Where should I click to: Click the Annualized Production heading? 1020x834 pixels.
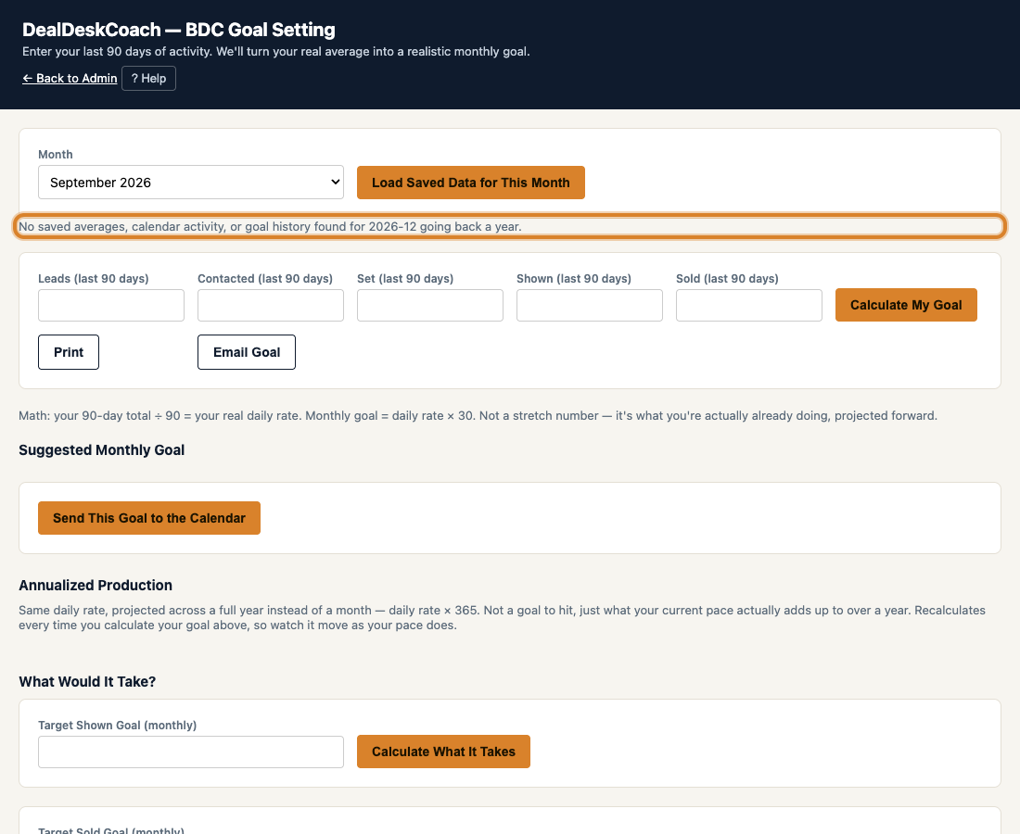tap(96, 585)
